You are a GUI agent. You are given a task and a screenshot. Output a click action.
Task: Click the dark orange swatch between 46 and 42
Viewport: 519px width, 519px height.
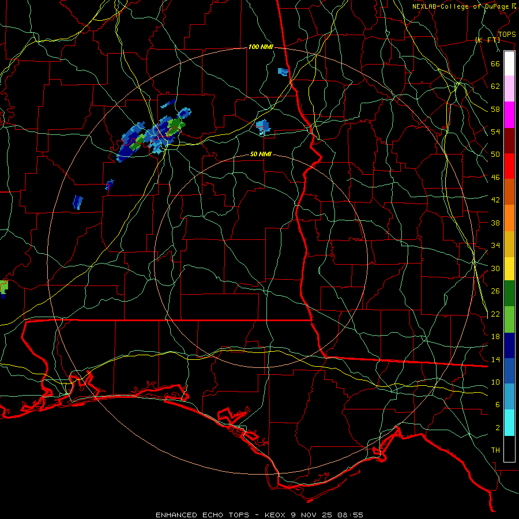click(509, 191)
